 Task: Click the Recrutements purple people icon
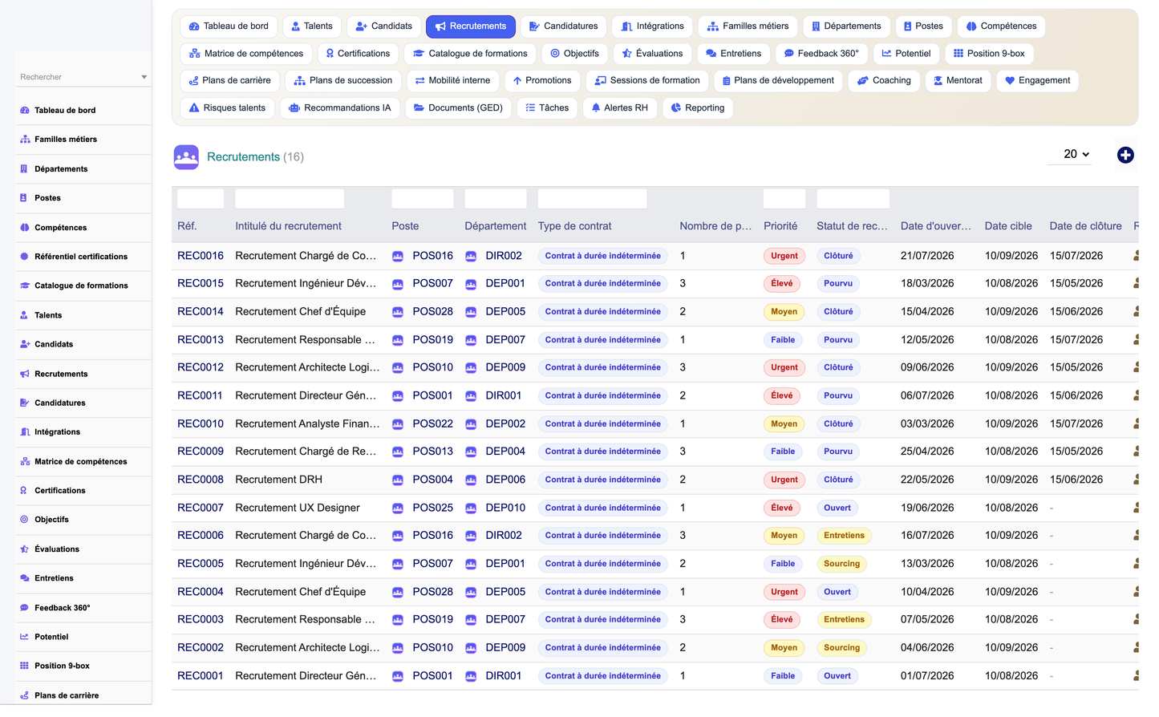[186, 157]
